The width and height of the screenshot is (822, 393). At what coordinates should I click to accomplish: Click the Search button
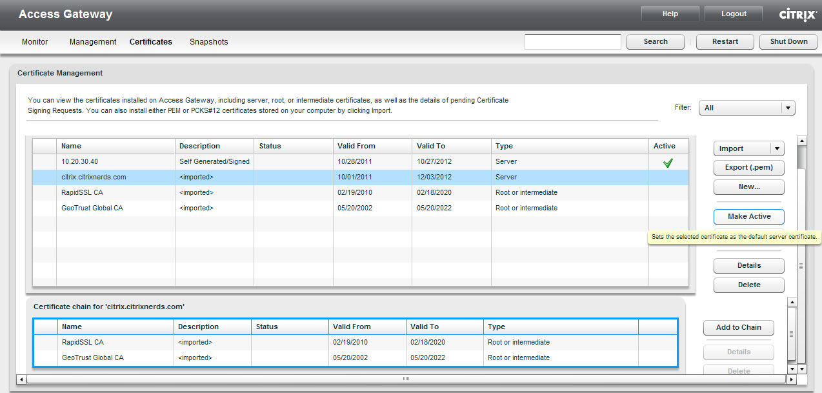pyautogui.click(x=656, y=42)
